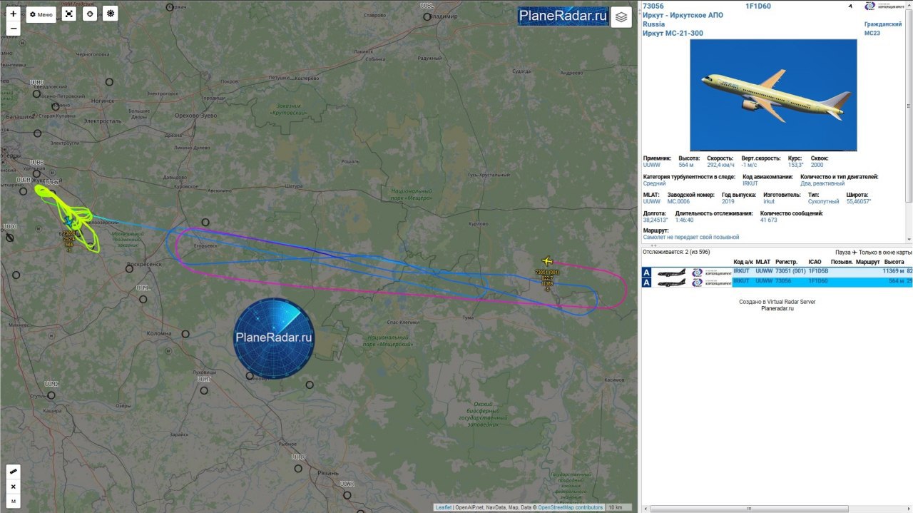913x513 pixels.
Task: Select the ruler measure distance tool
Action: click(14, 472)
